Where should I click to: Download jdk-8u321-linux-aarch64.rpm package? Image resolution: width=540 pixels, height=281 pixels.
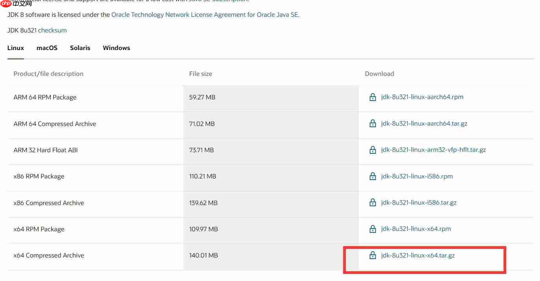(x=422, y=97)
